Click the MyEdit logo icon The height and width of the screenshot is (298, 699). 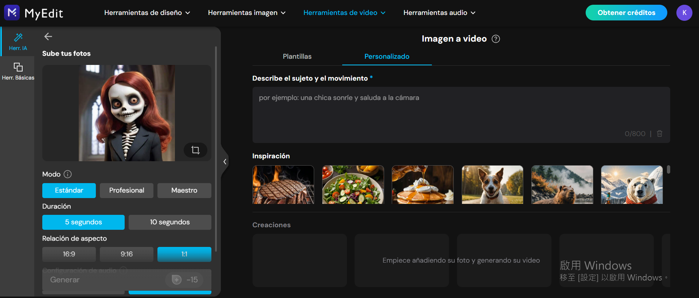pos(12,13)
